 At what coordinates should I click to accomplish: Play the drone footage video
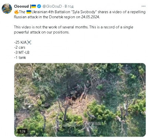[80, 100]
